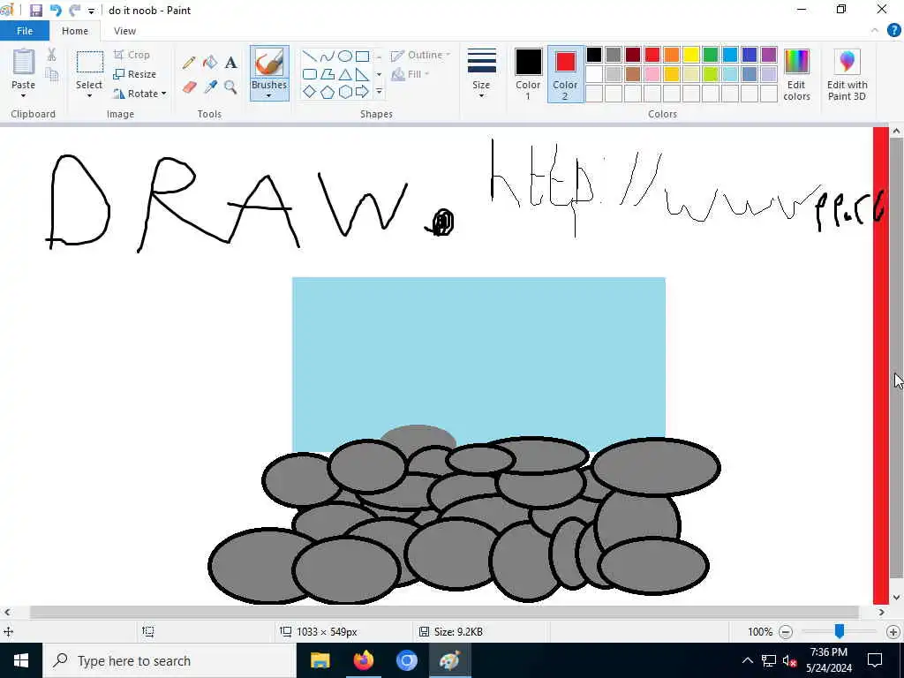Choose the Pentagon shape
Image resolution: width=904 pixels, height=678 pixels.
tap(328, 92)
